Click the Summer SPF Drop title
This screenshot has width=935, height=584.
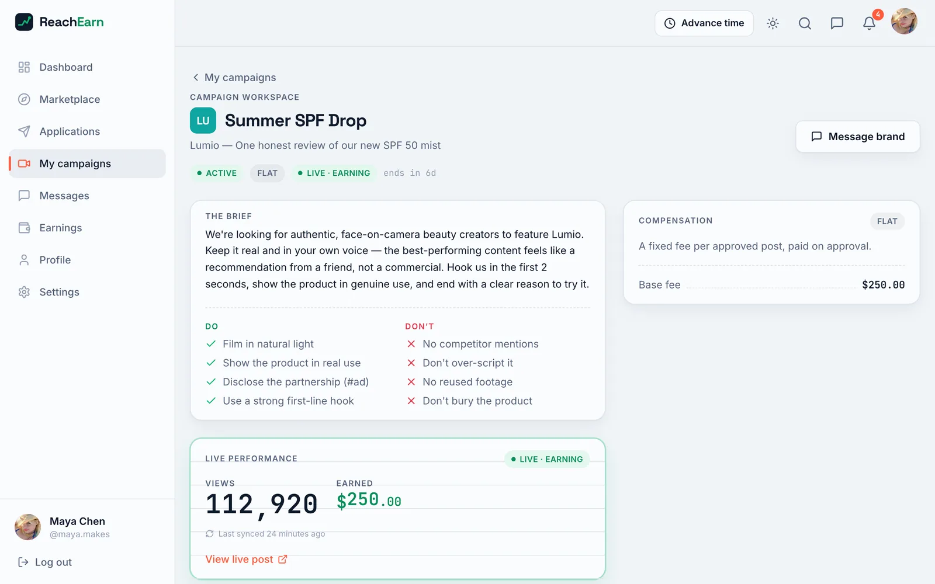click(x=296, y=120)
